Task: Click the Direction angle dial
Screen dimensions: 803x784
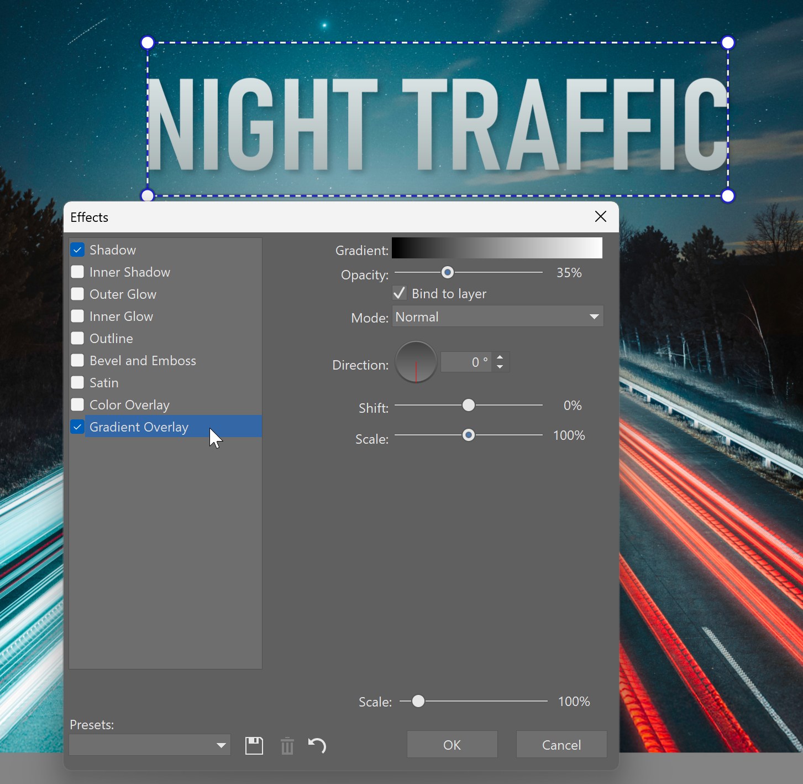Action: point(416,362)
